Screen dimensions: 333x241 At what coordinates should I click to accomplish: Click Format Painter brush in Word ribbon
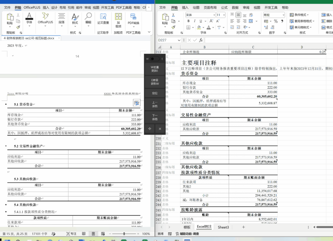point(18,27)
